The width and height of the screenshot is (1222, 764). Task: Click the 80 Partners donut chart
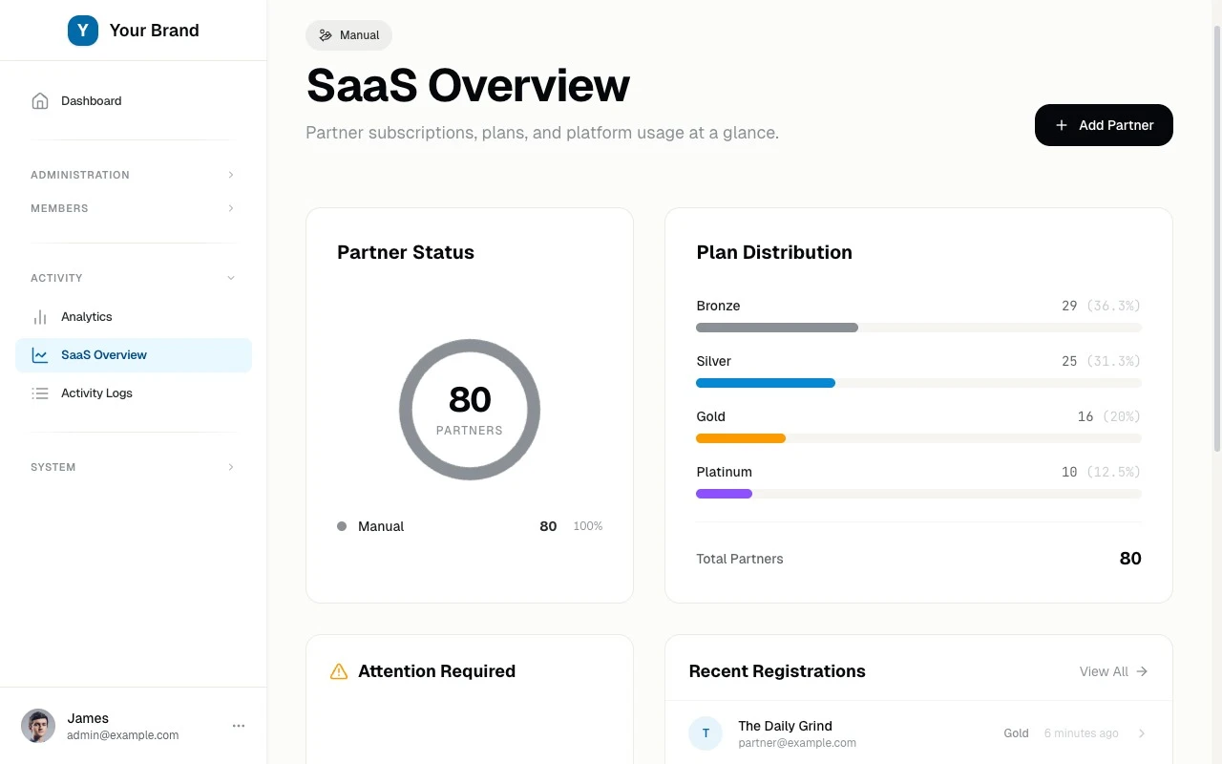click(470, 410)
